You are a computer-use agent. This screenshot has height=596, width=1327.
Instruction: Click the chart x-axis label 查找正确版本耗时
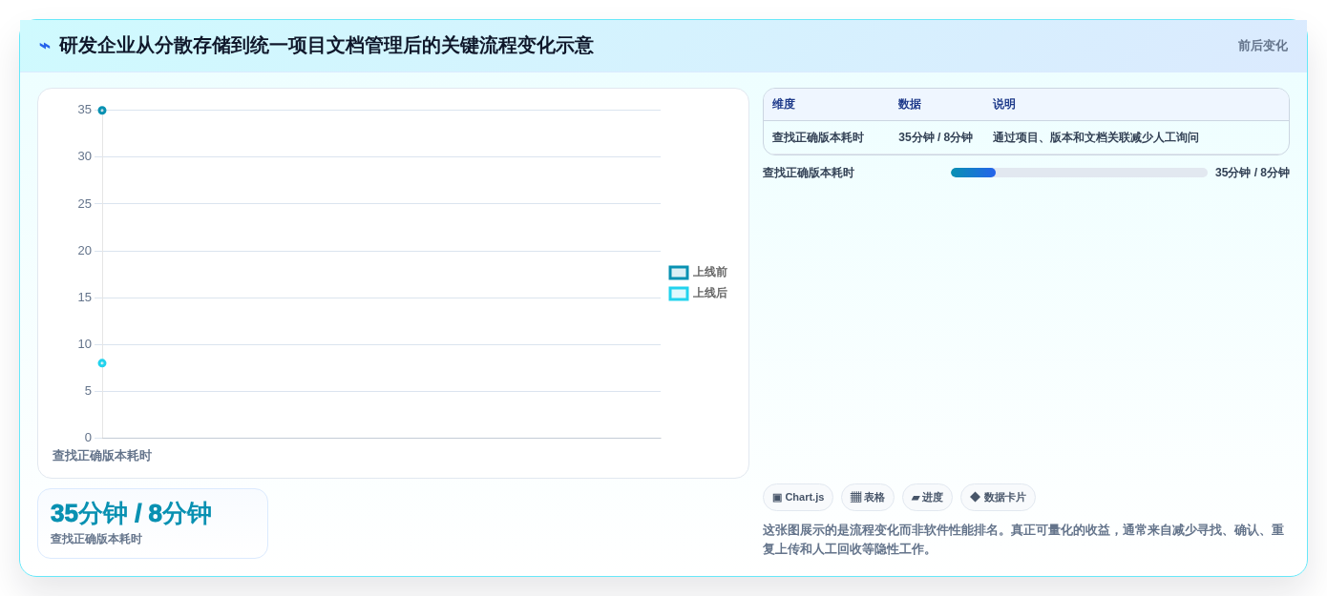(x=102, y=457)
